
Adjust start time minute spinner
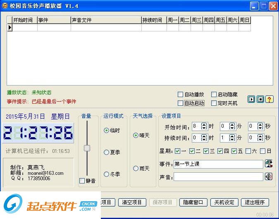[x=232, y=126]
